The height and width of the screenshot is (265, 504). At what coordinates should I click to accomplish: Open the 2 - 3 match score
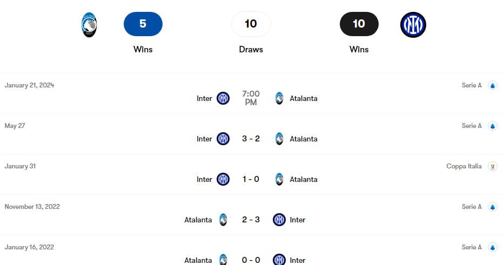coord(251,220)
